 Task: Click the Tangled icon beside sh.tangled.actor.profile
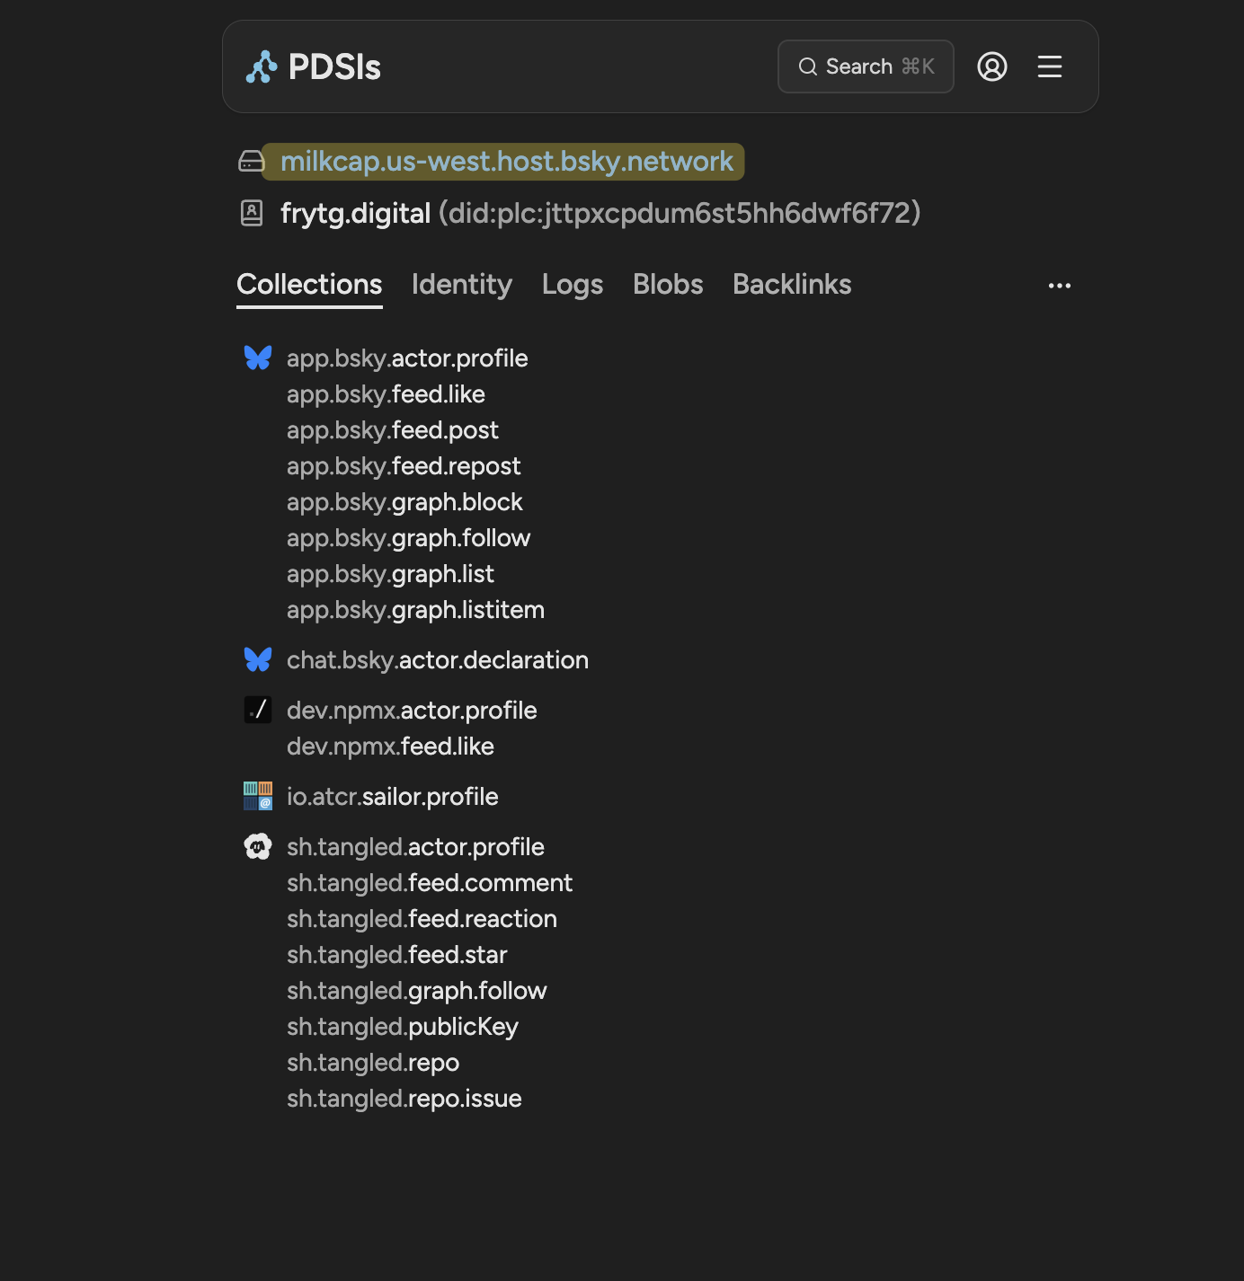pyautogui.click(x=258, y=846)
